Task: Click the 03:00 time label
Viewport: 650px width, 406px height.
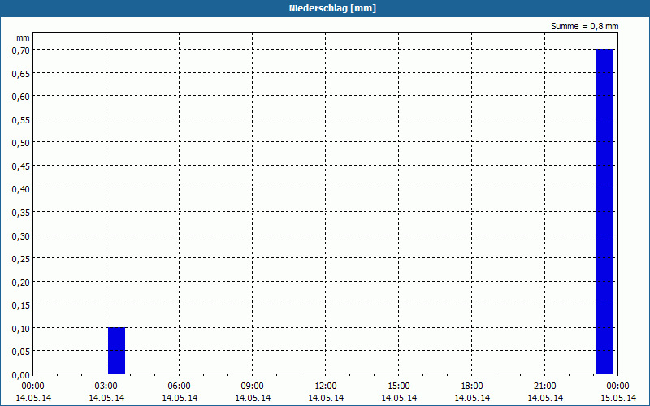Action: [x=106, y=387]
